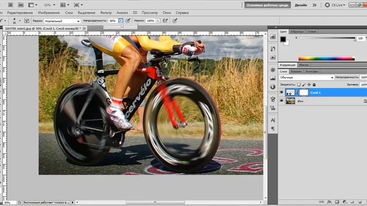Switch to the Каналы tab
Image resolution: width=367 pixels, height=206 pixels.
[x=296, y=72]
